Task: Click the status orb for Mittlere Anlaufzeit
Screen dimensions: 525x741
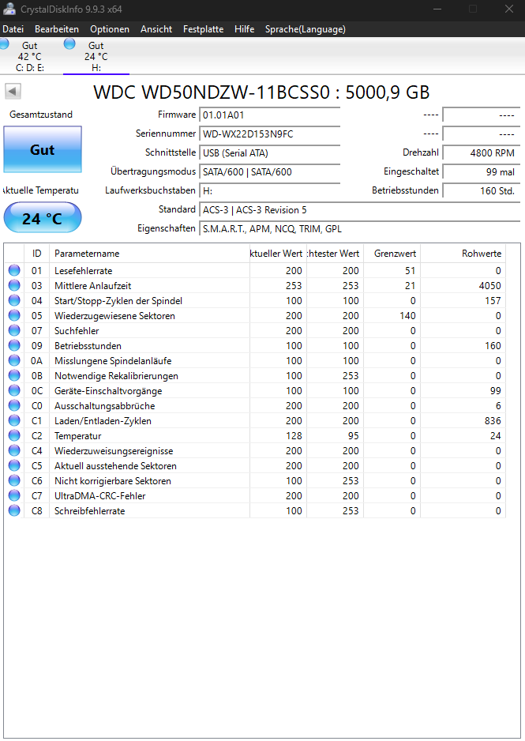Action: (15, 285)
